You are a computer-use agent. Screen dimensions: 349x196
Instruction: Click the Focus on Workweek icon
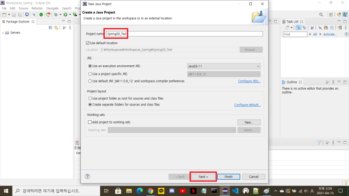coord(312,27)
